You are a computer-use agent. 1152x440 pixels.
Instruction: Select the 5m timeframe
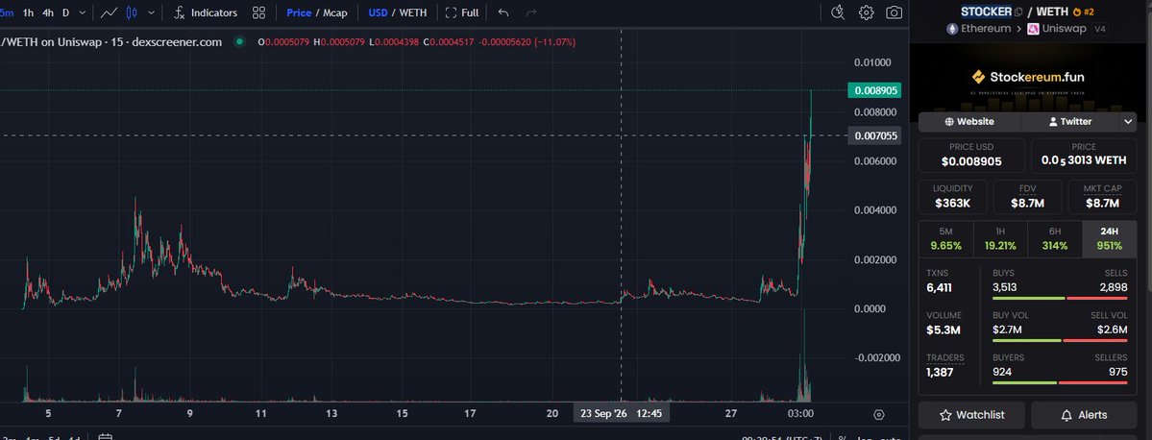coord(6,12)
